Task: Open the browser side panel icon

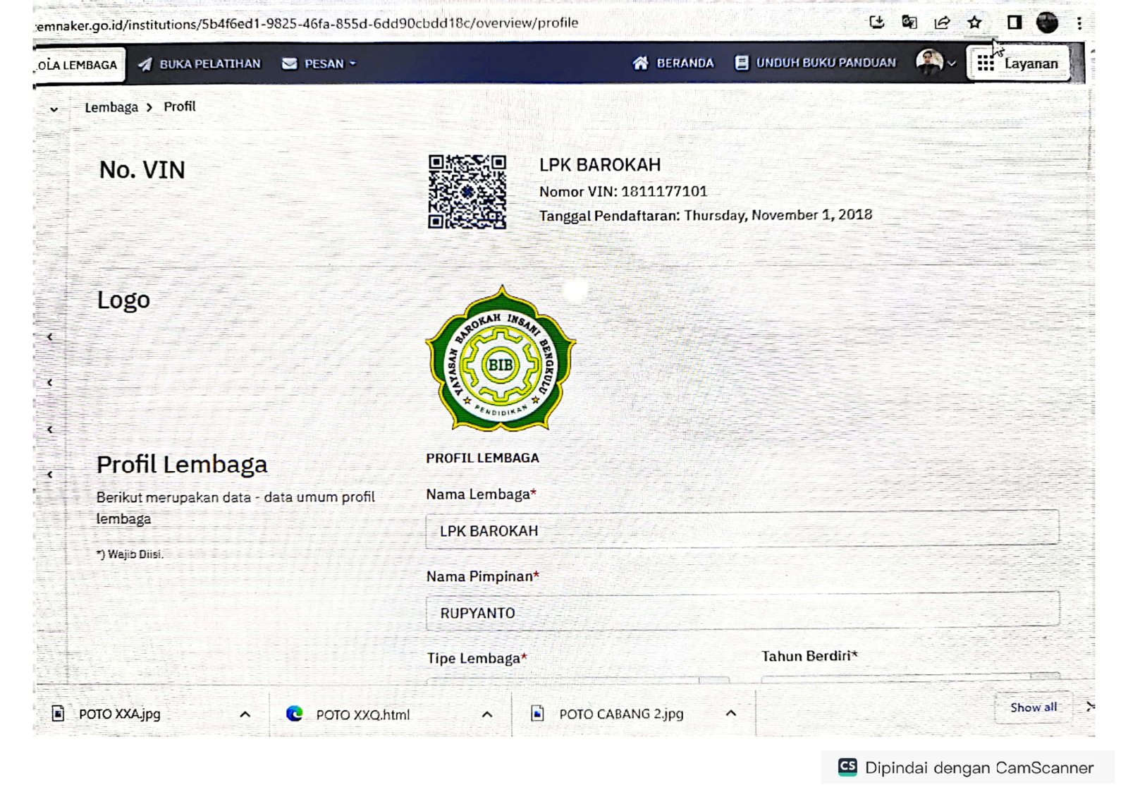Action: pyautogui.click(x=1014, y=23)
